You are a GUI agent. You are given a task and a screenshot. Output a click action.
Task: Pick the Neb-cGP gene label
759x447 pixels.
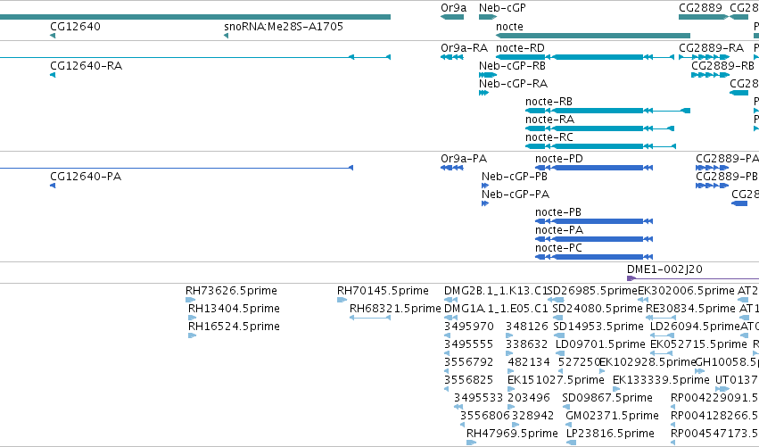tap(502, 8)
